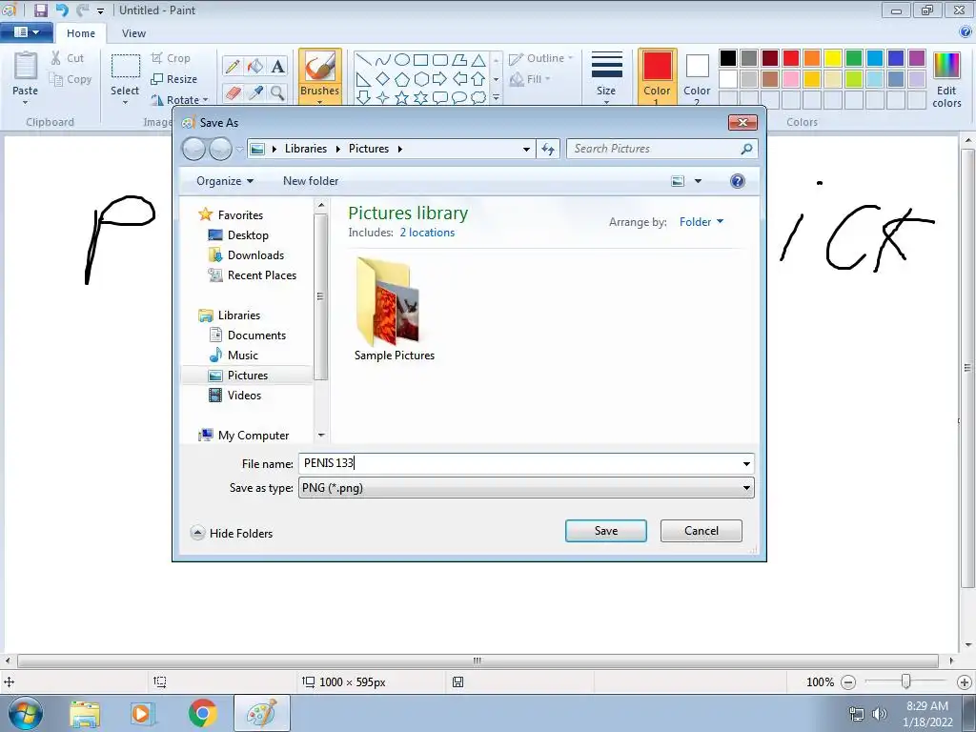Click Color 1 red swatch button
976x732 pixels.
click(x=658, y=76)
